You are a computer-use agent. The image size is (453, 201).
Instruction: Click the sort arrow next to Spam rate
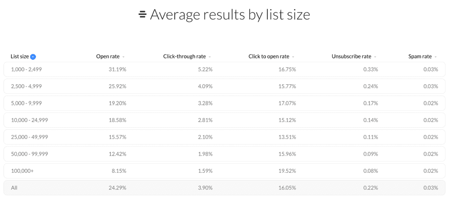436,57
